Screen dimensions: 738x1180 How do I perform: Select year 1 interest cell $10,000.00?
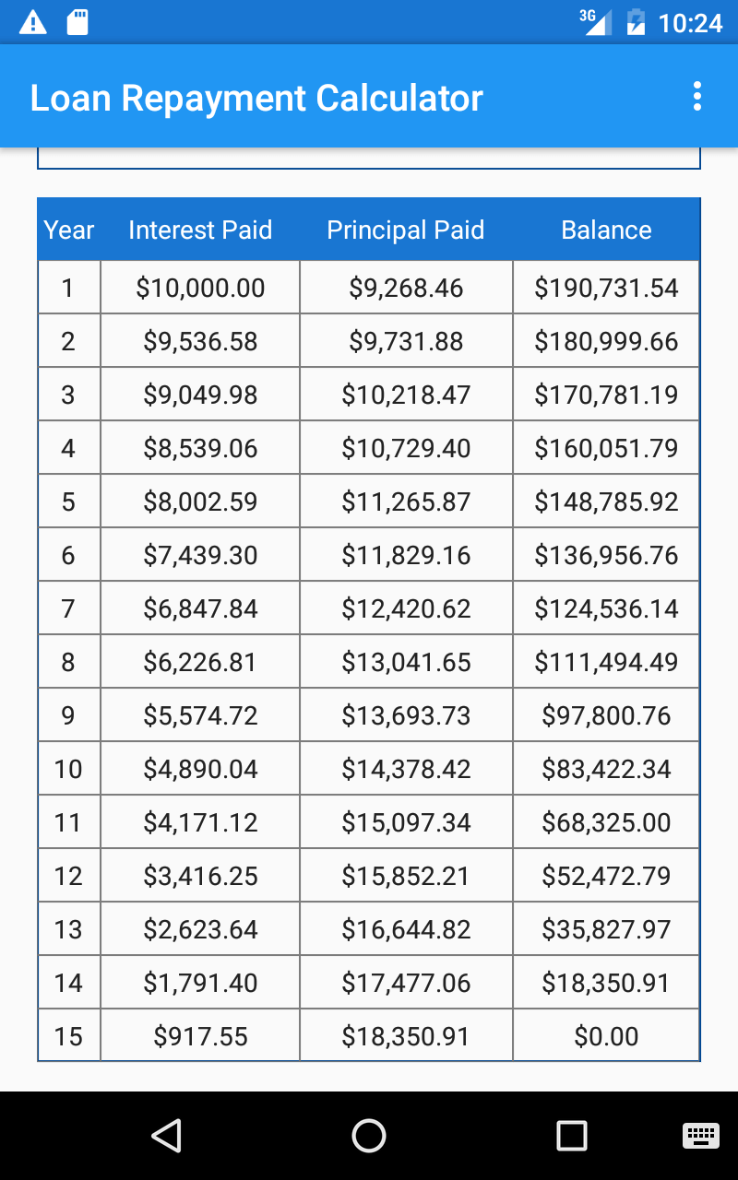pos(200,288)
